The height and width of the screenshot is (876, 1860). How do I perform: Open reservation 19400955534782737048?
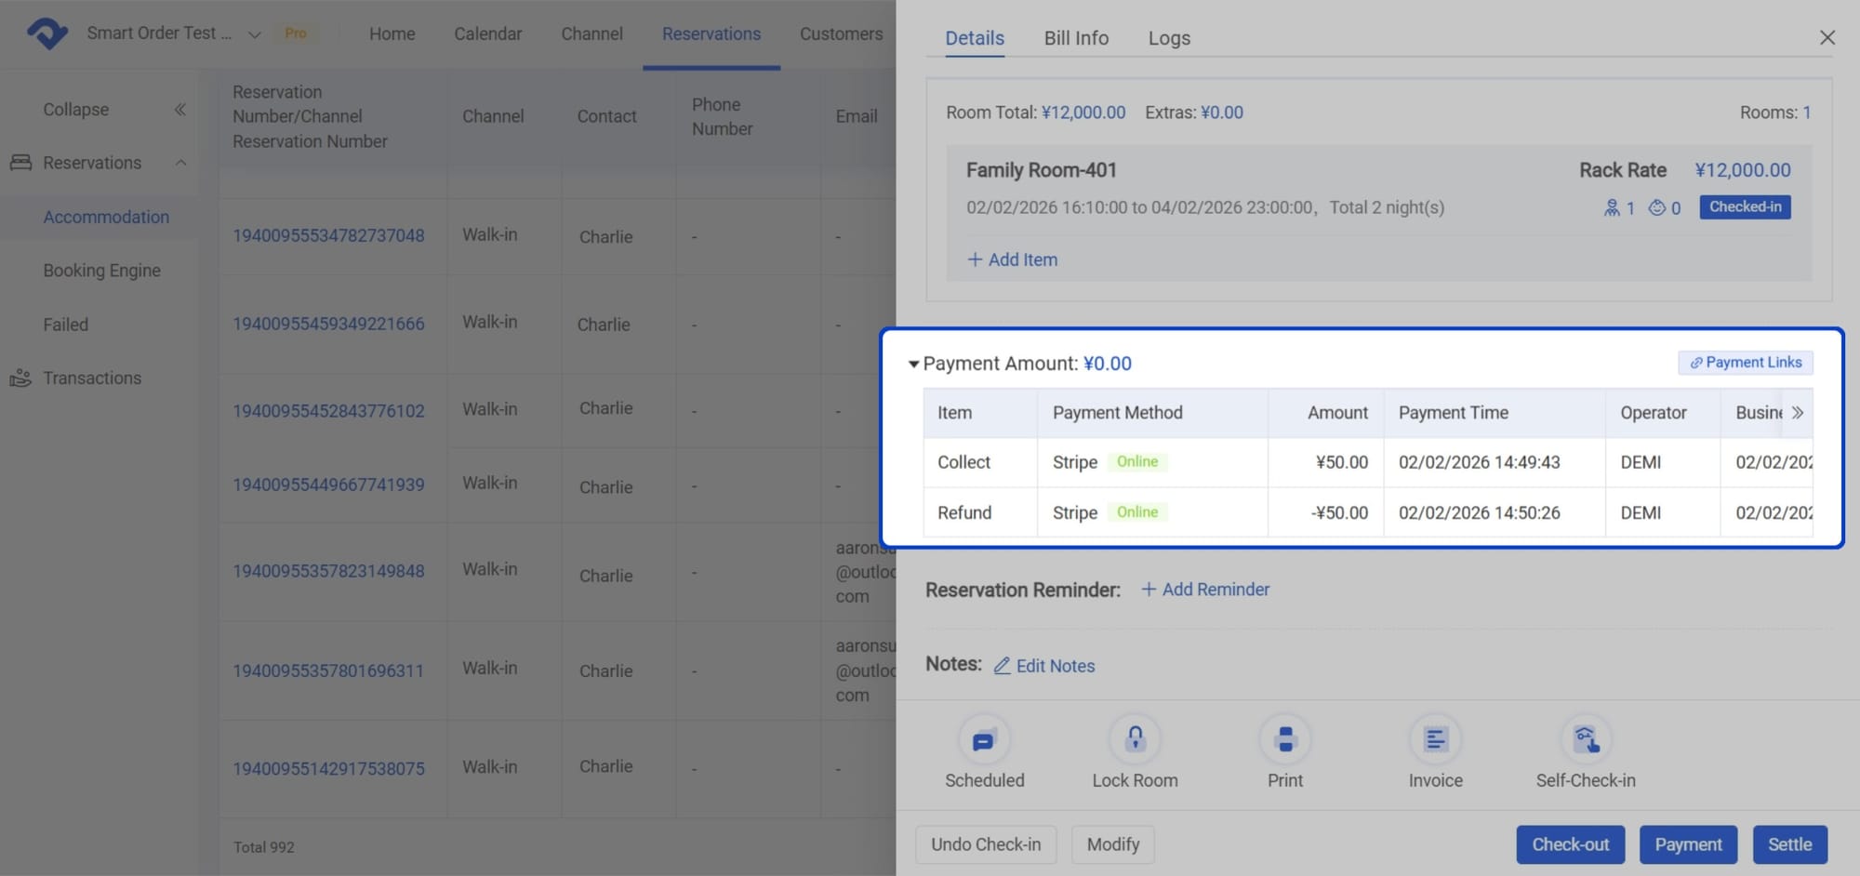click(x=329, y=235)
